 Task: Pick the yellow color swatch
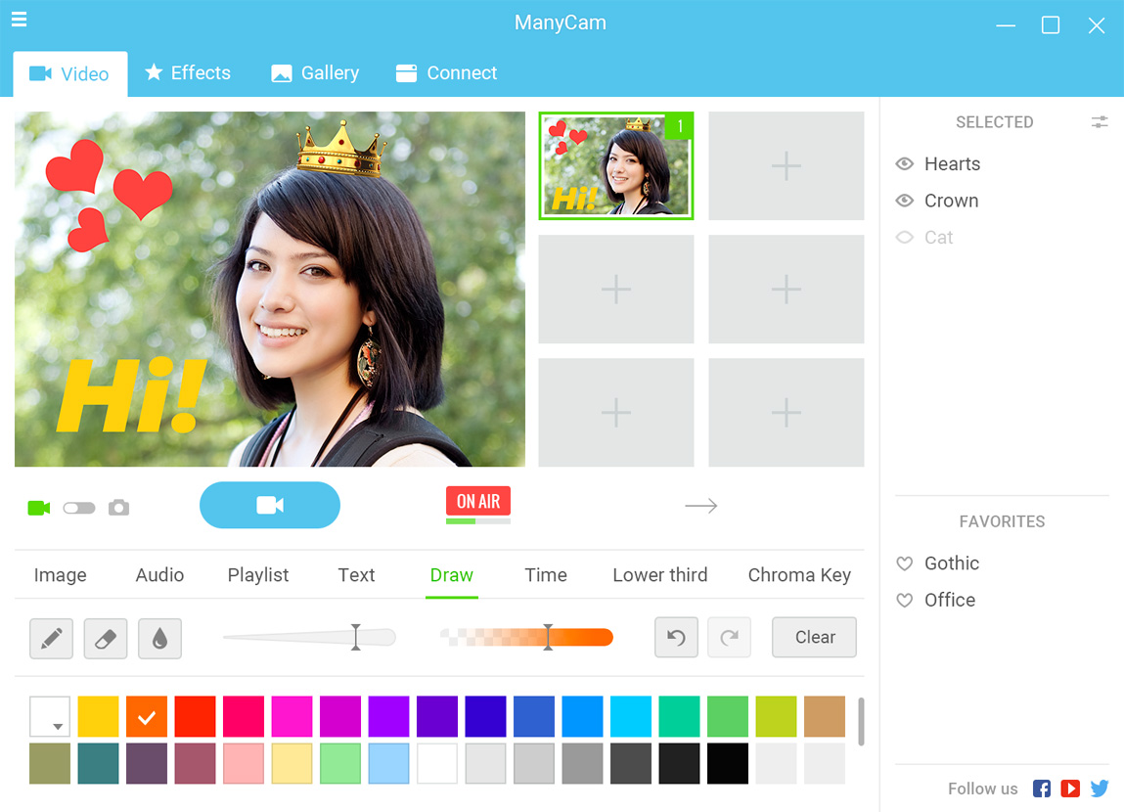(98, 716)
